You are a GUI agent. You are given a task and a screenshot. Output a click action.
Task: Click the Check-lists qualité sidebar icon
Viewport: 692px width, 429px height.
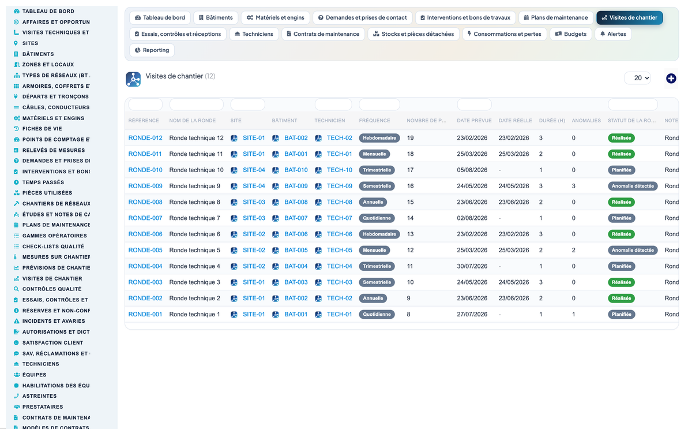pos(16,247)
